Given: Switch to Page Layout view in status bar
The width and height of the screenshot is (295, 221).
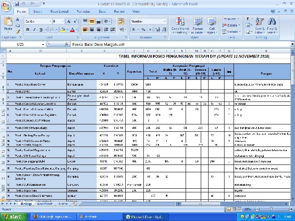Looking at the screenshot, I should coord(234,209).
